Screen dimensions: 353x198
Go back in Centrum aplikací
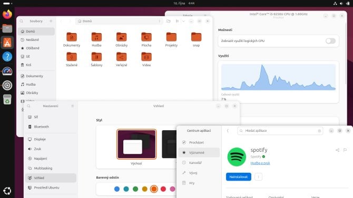[228, 131]
